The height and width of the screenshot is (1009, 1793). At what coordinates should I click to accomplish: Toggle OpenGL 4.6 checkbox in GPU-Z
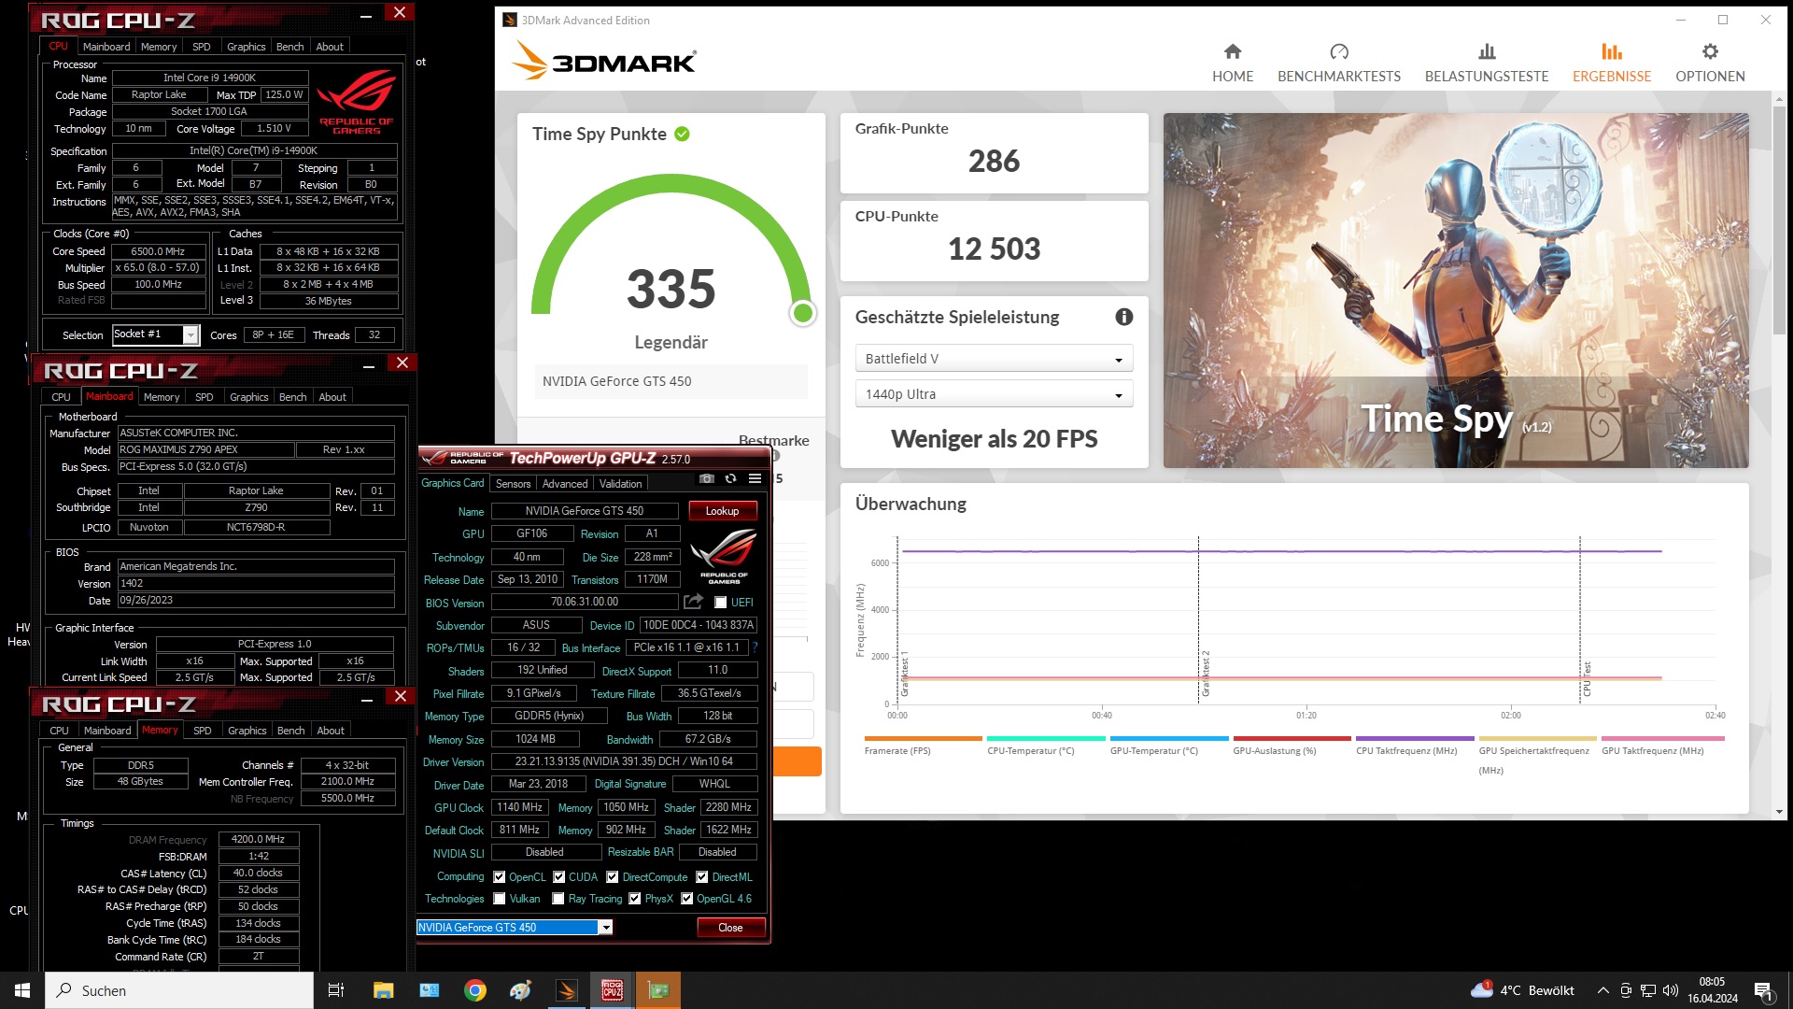pyautogui.click(x=687, y=899)
